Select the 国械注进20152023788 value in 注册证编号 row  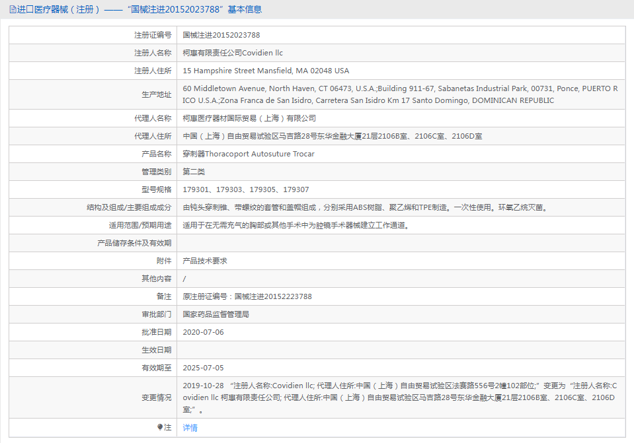point(221,35)
